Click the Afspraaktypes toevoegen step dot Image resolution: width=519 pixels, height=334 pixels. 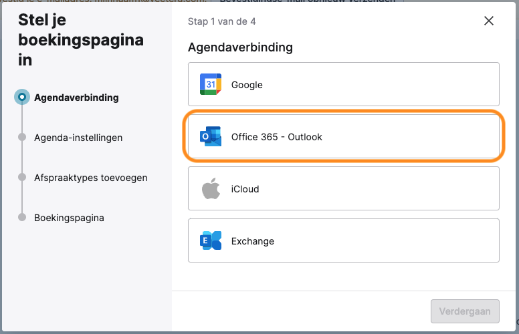coord(22,177)
